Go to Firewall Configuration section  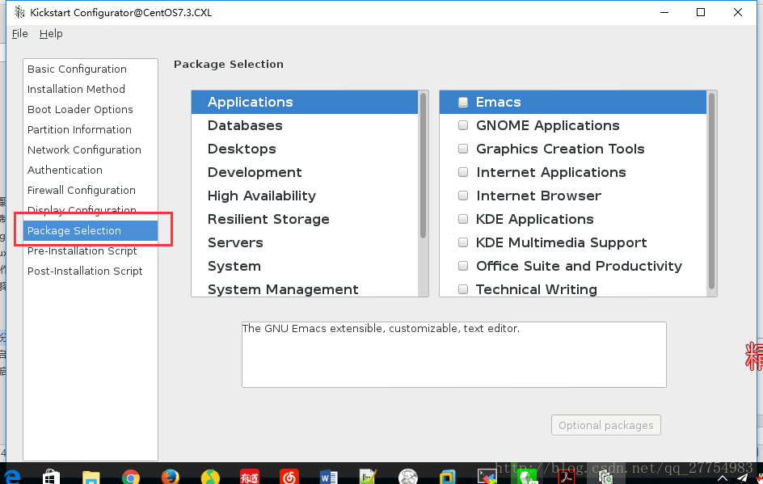point(82,191)
